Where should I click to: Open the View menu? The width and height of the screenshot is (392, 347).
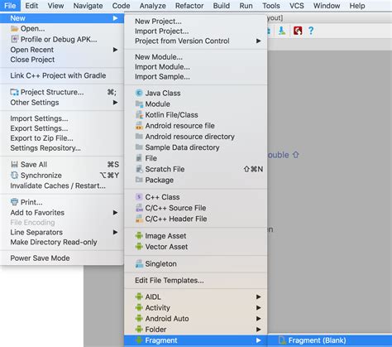55,6
